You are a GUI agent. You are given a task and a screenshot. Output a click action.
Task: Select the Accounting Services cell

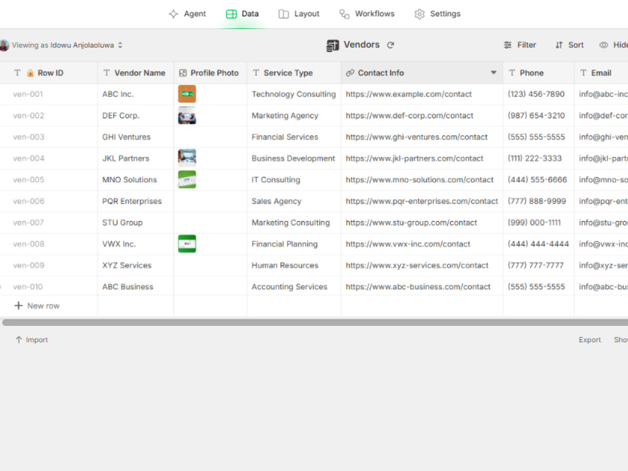(294, 287)
